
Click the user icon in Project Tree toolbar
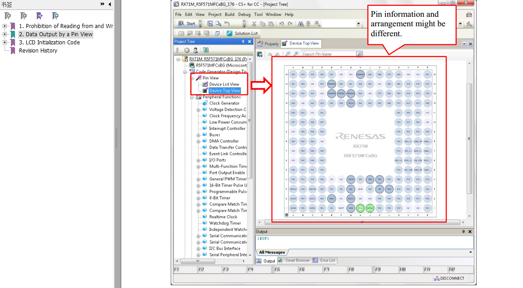tap(196, 50)
